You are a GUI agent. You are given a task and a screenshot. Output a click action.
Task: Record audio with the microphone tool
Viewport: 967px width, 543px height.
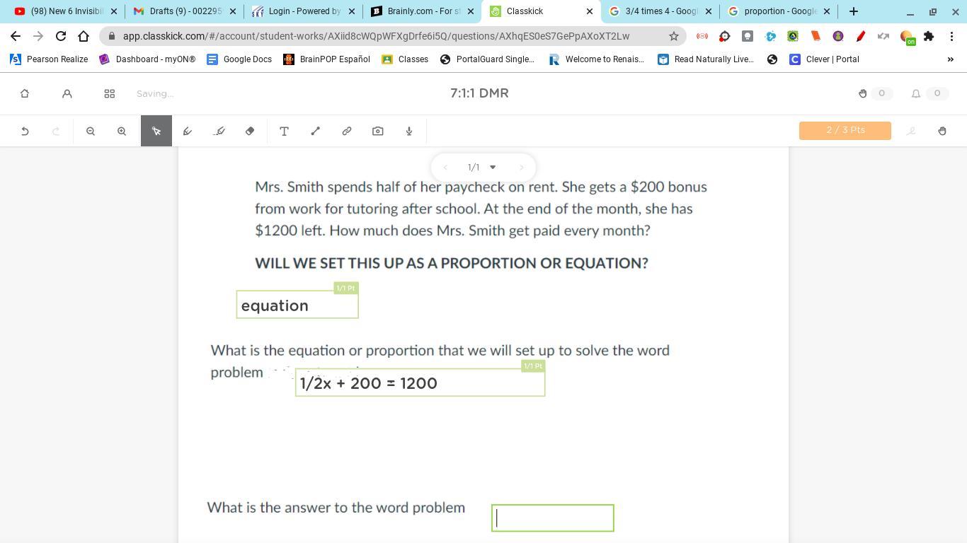(x=409, y=131)
